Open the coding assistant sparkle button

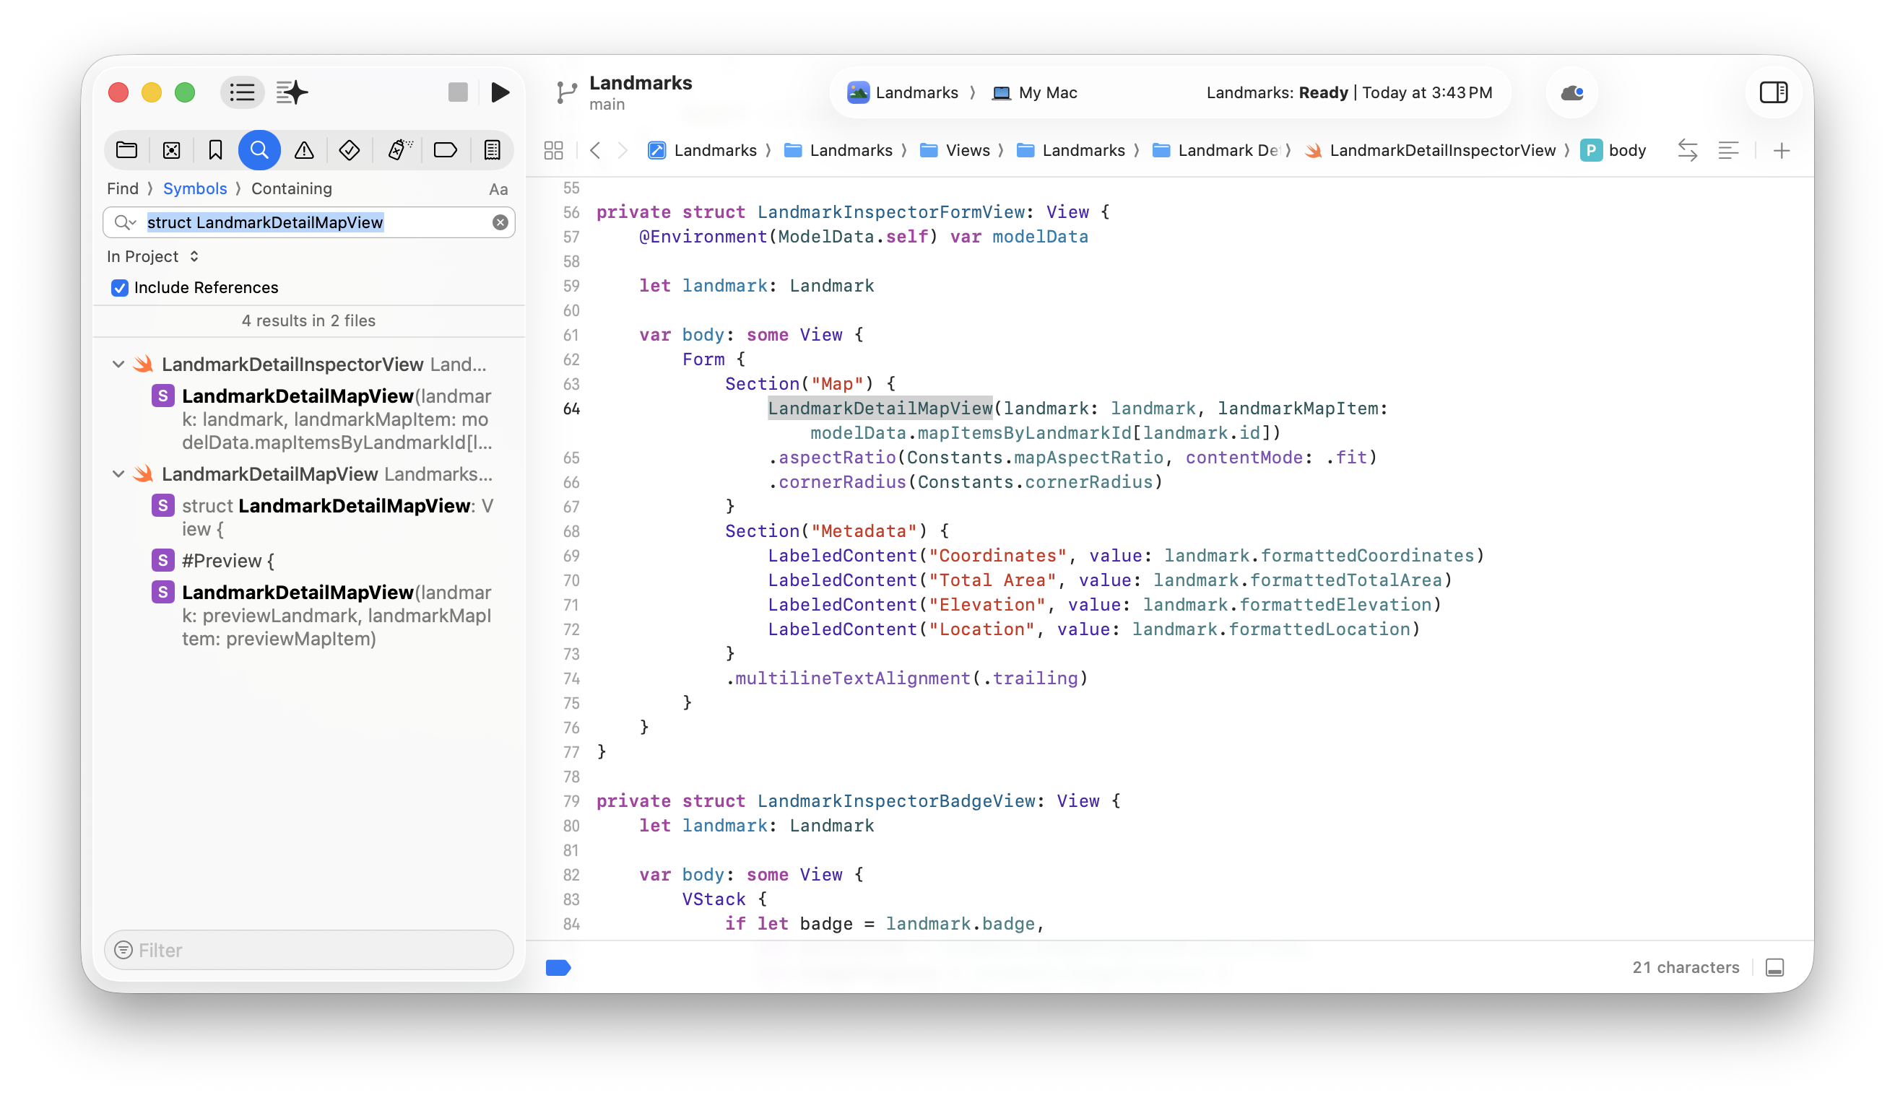tap(292, 92)
